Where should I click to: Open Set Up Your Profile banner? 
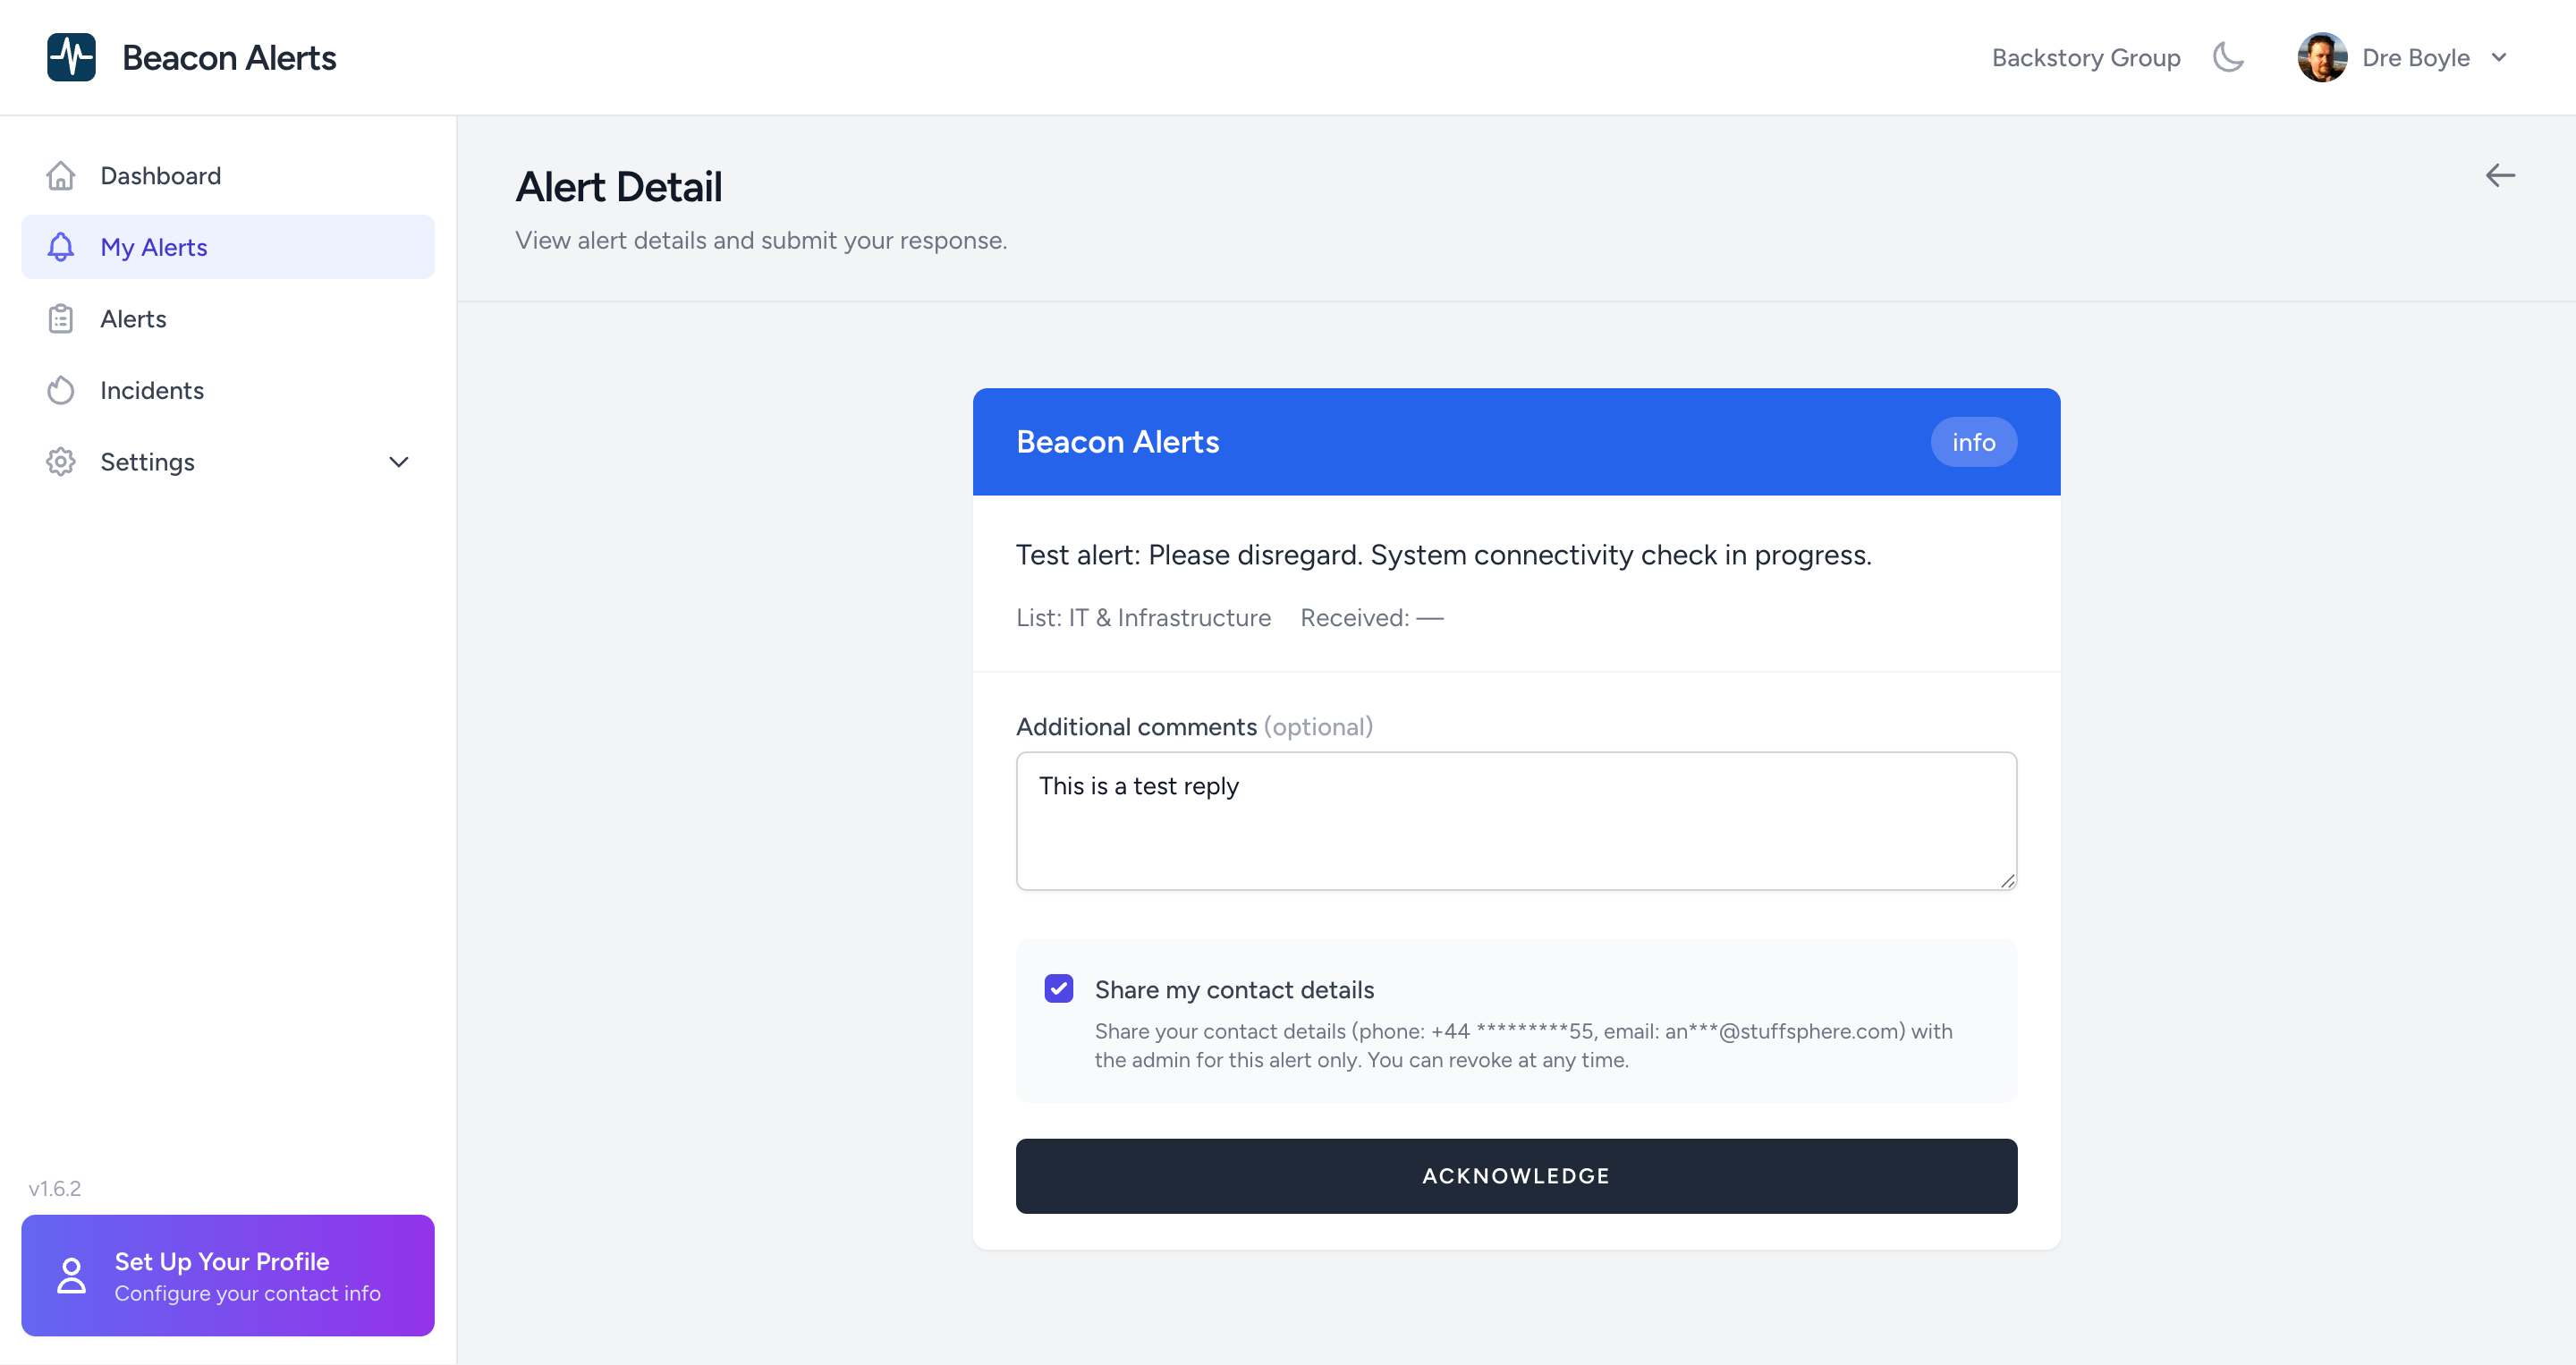(x=228, y=1275)
